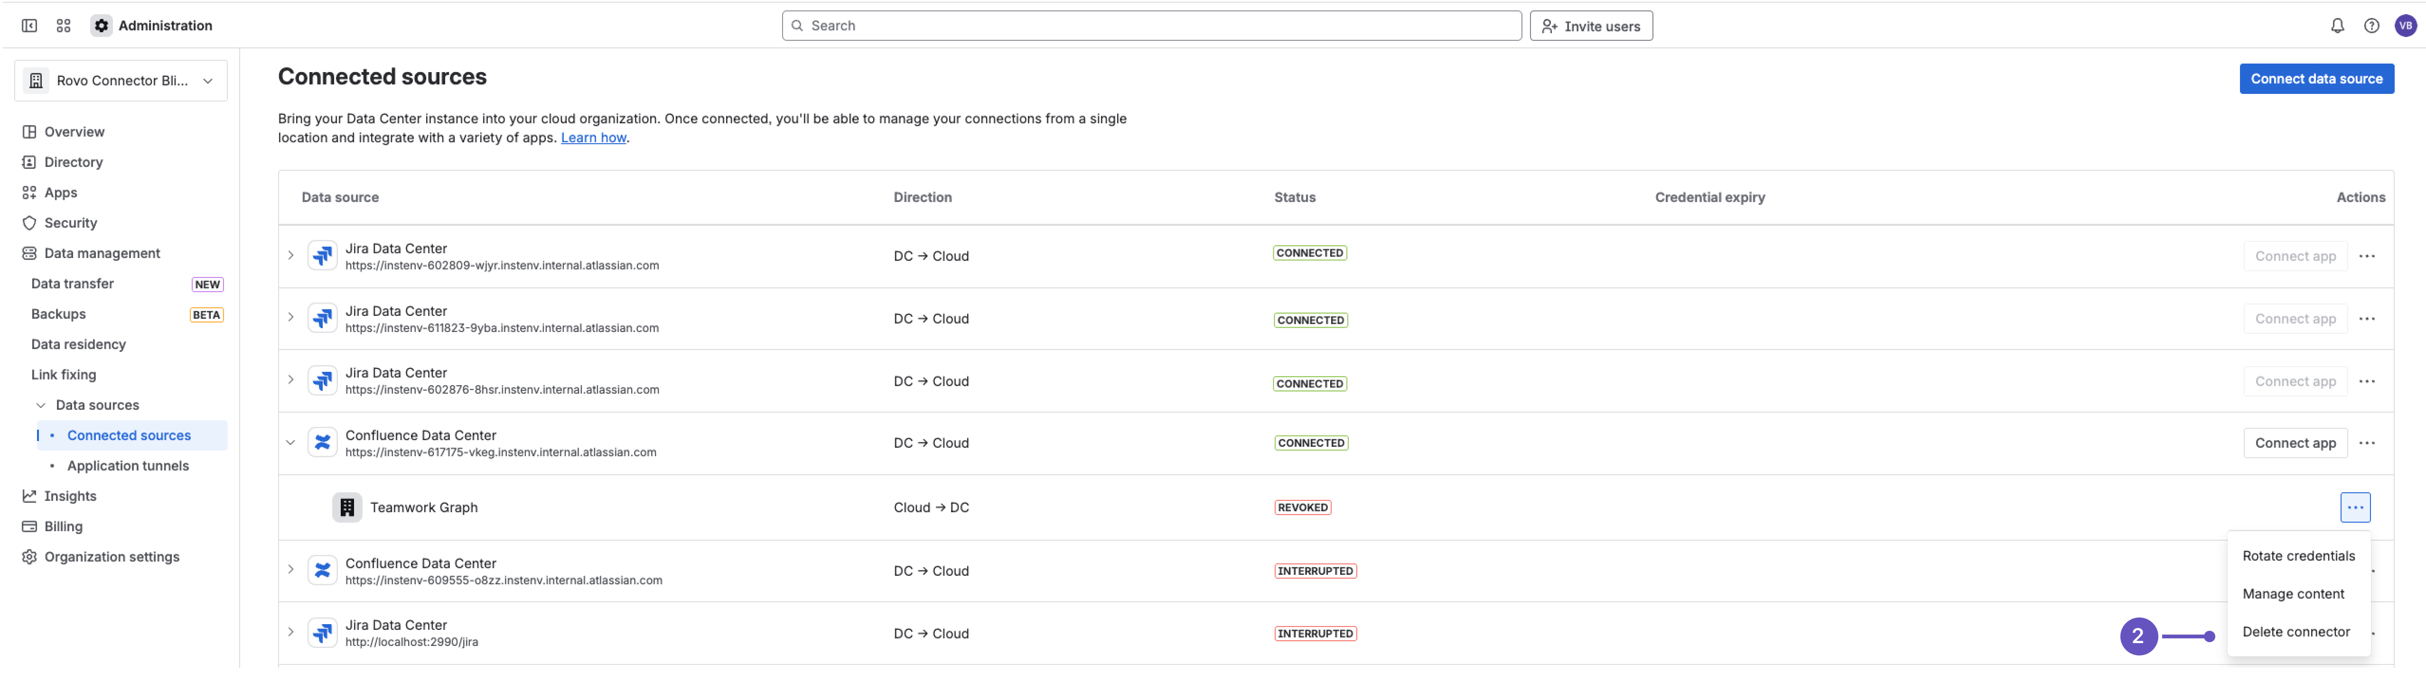
Task: Collapse the expanded Confluence Data Center row
Action: [290, 442]
